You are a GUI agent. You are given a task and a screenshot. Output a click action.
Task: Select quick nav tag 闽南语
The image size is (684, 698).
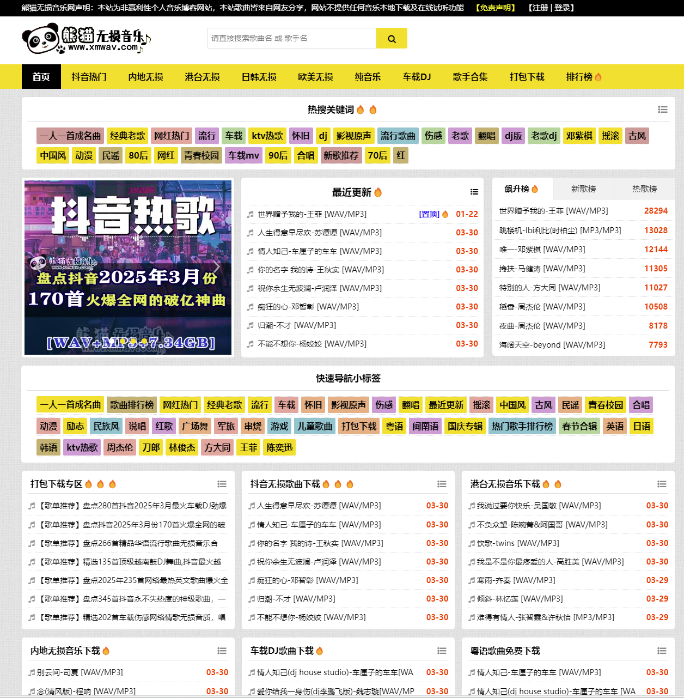(x=425, y=426)
